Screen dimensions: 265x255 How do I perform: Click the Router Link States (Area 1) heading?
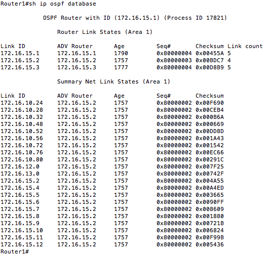click(104, 32)
